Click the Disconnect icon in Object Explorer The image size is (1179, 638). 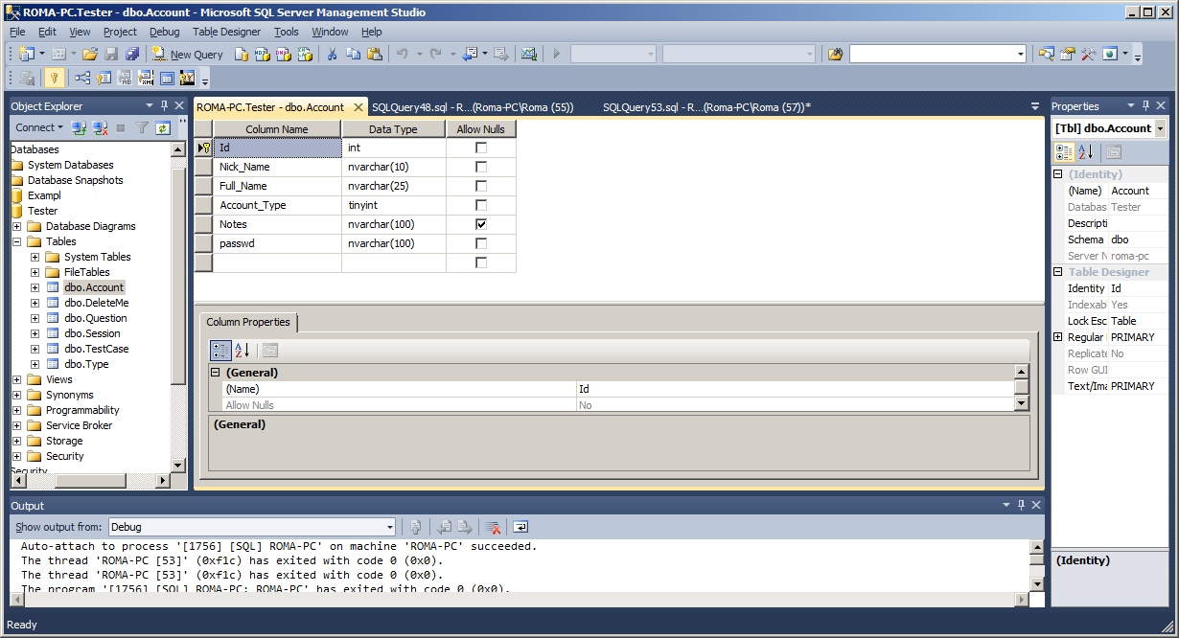coord(100,127)
